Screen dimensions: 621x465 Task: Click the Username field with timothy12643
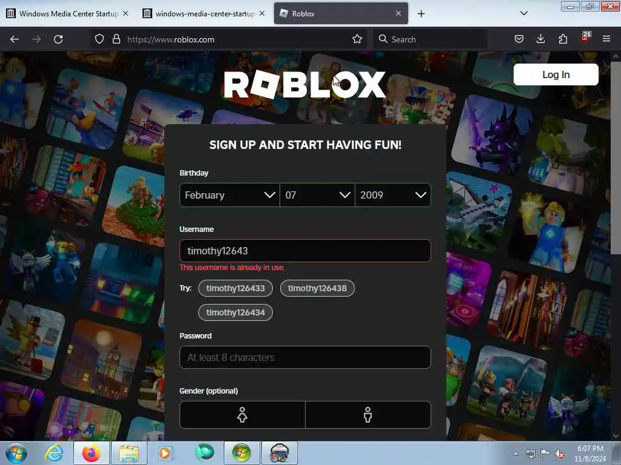tap(305, 251)
